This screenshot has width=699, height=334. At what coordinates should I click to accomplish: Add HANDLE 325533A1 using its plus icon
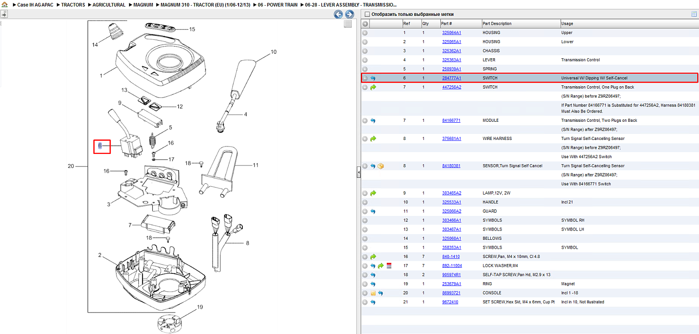(365, 202)
